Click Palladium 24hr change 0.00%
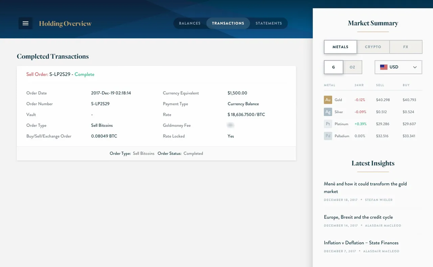The width and height of the screenshot is (433, 267). (360, 136)
